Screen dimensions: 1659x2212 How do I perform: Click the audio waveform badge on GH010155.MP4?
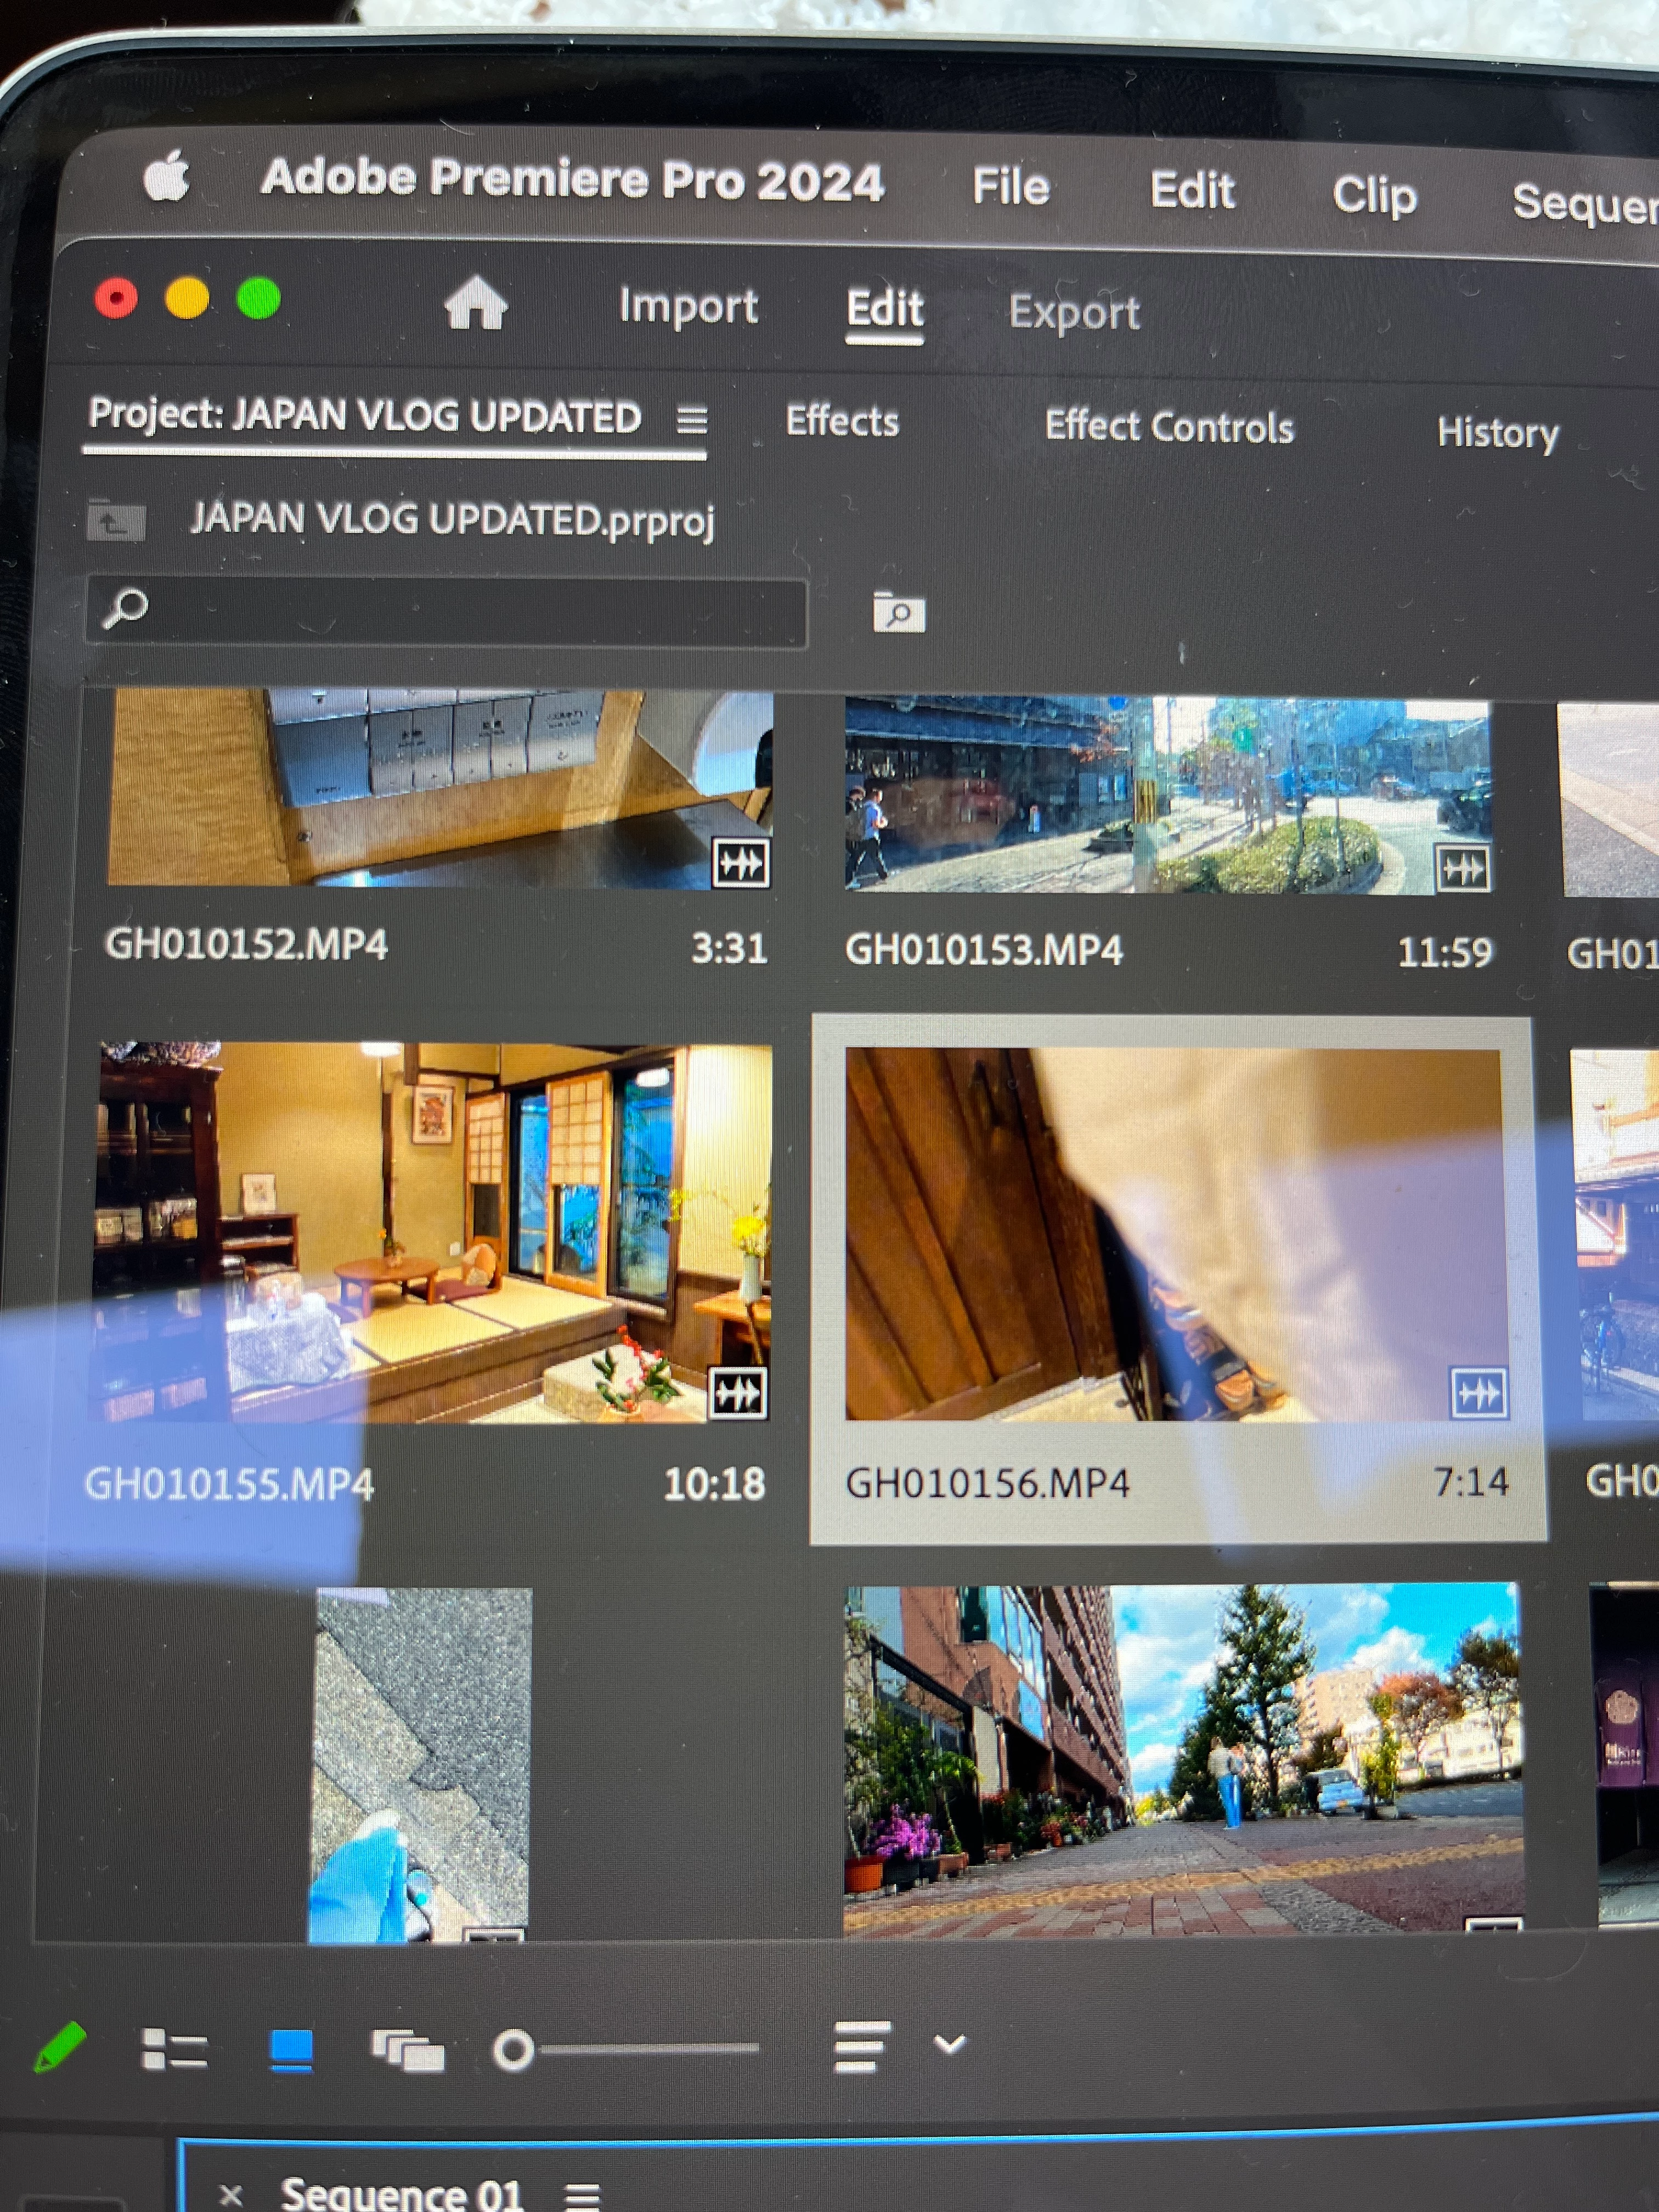pos(738,1393)
